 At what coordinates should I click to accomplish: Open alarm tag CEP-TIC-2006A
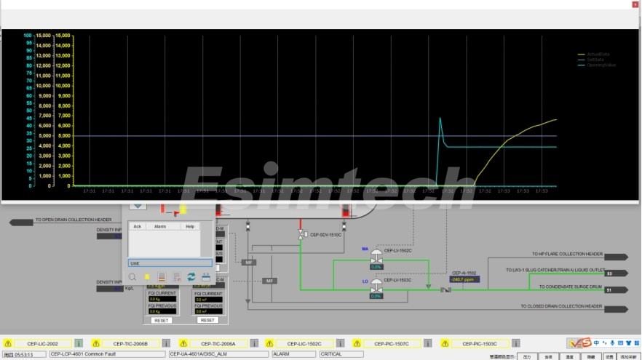tap(218, 343)
